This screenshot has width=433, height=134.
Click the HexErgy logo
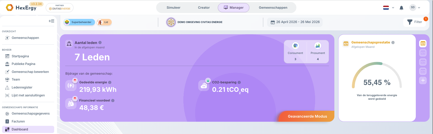21,8
